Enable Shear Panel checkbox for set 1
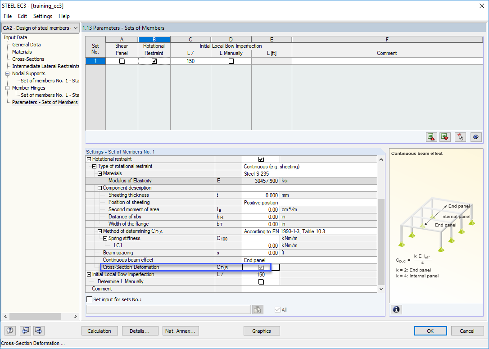Screen dimensions: 489x349 coord(122,61)
